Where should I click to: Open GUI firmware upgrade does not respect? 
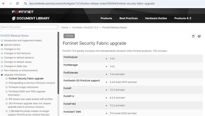coord(29,105)
